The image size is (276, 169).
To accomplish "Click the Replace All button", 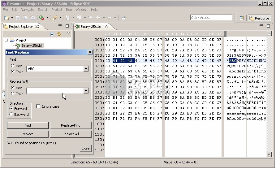I will pos(71,134).
